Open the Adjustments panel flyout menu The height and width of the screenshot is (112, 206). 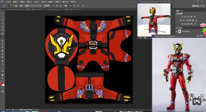204,11
